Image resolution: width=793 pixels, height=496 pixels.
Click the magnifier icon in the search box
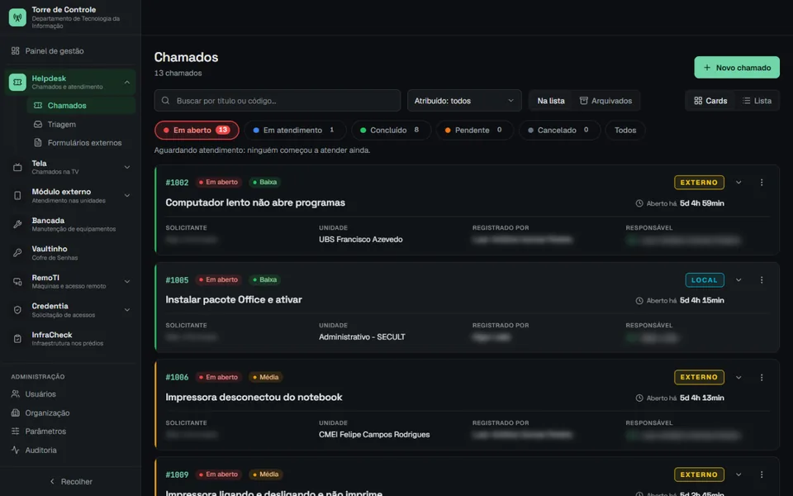coord(165,101)
